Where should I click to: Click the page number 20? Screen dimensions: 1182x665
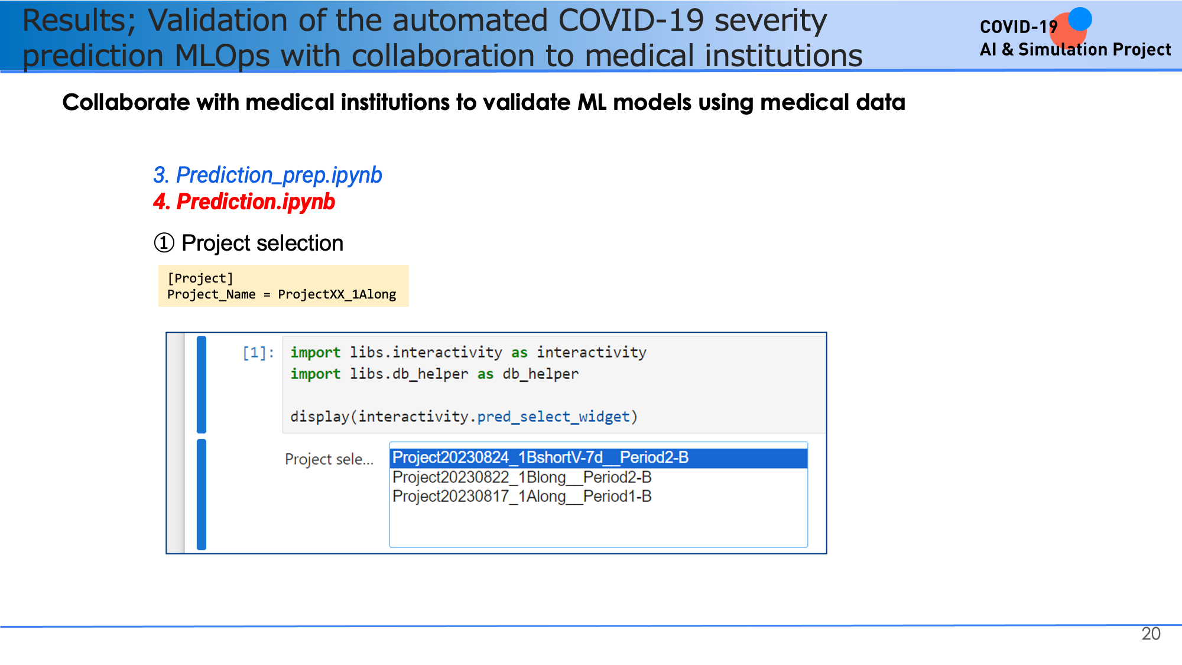pyautogui.click(x=1151, y=634)
